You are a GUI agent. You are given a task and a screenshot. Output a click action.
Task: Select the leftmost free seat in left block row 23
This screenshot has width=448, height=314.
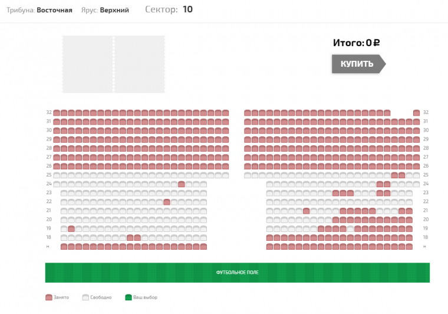pyautogui.click(x=64, y=193)
